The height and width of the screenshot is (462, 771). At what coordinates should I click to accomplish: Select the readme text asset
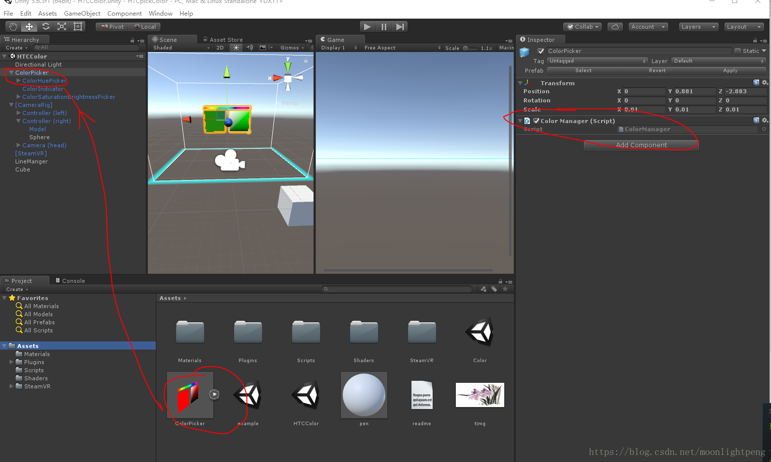[x=422, y=395]
